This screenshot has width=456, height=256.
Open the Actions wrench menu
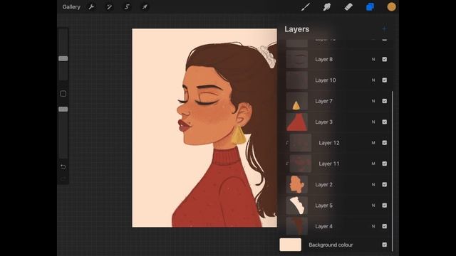(91, 7)
